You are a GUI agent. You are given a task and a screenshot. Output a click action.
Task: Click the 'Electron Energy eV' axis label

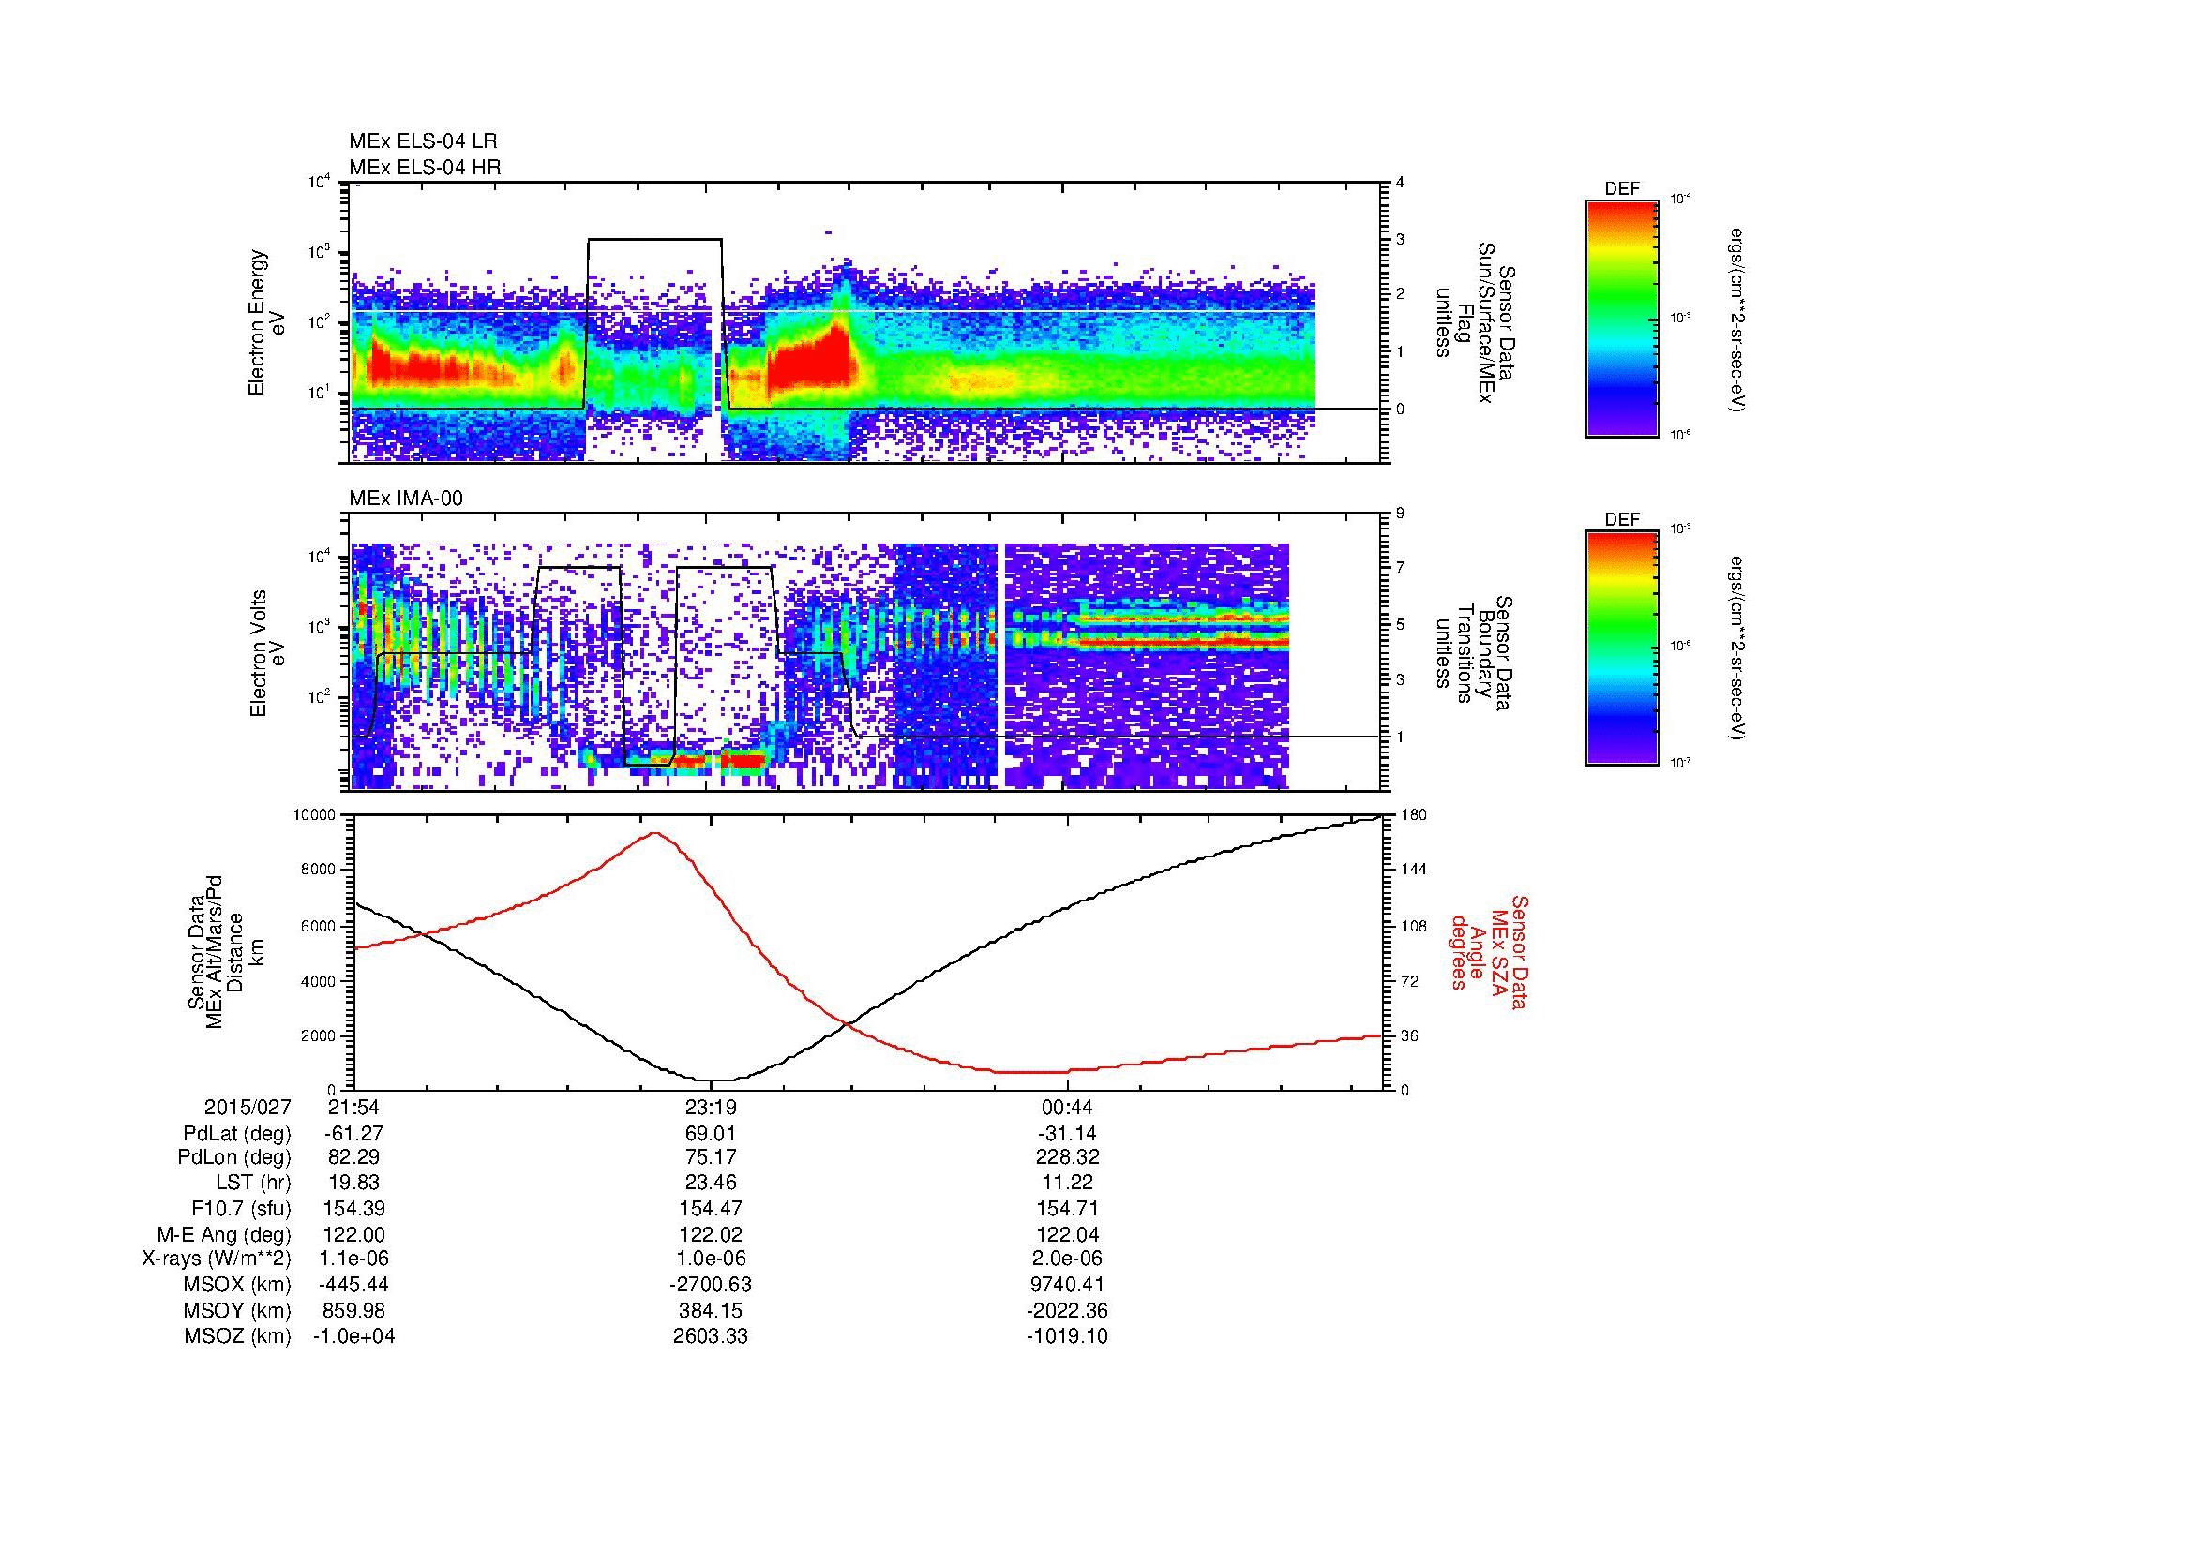coord(267,322)
